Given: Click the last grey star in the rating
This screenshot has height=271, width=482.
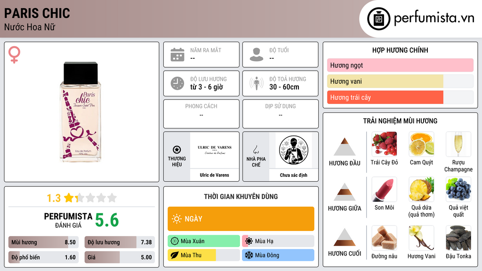Looking at the screenshot, I should click(x=112, y=198).
